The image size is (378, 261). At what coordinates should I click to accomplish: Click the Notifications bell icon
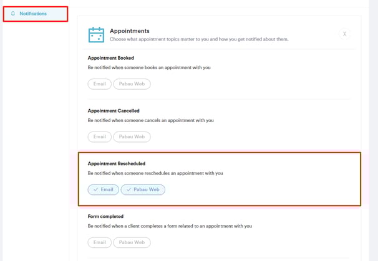click(13, 14)
